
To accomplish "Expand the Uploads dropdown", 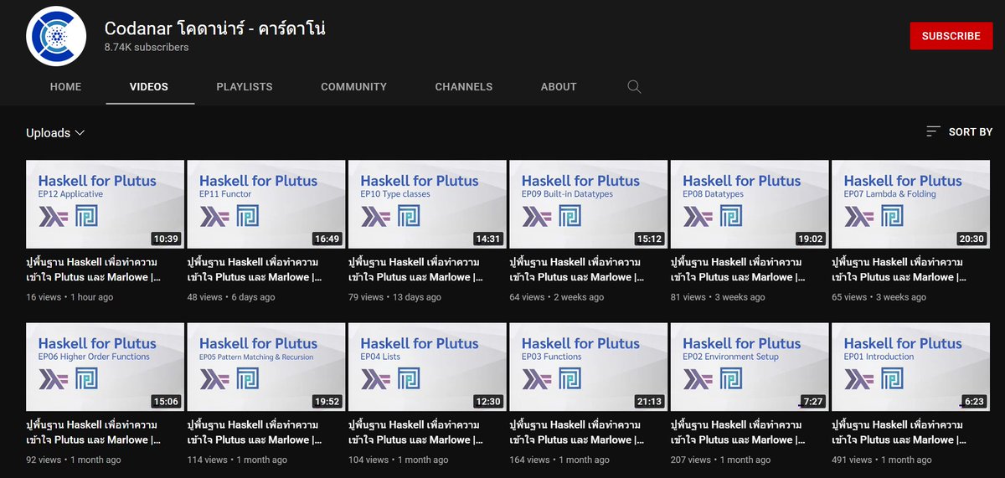I will pos(55,133).
